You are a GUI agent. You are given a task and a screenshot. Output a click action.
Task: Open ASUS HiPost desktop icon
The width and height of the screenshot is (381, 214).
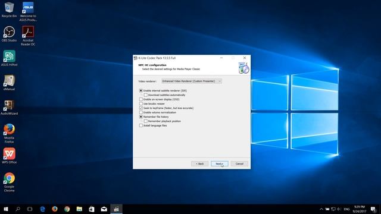pos(9,58)
